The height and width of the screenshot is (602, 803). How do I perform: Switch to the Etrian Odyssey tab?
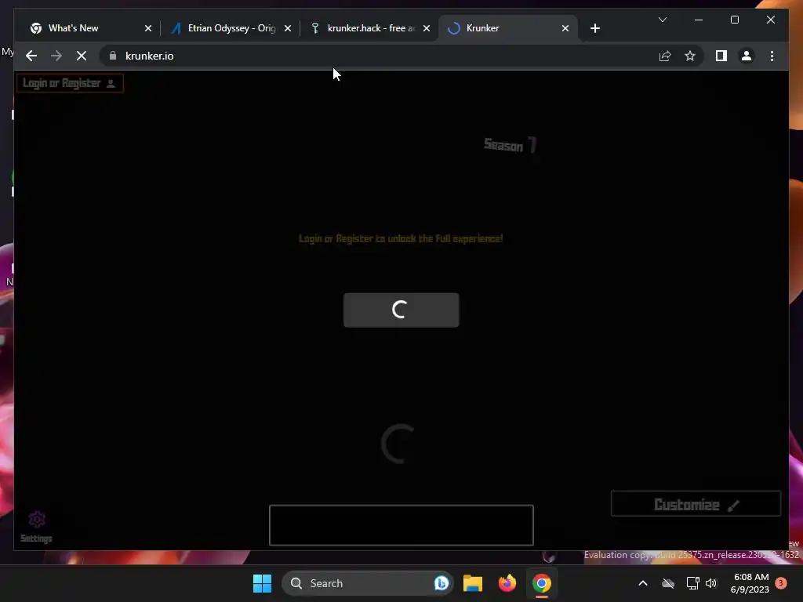(231, 28)
